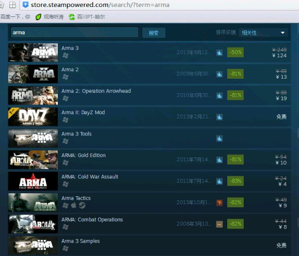Click the 2013年9月12 release date of Arma 3
Screen dimensions: 299x256
[x=194, y=52]
